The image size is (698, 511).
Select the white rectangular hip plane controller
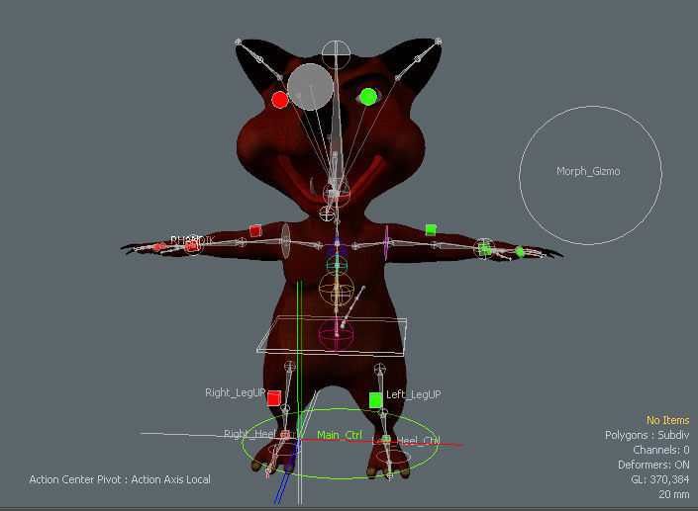[332, 335]
